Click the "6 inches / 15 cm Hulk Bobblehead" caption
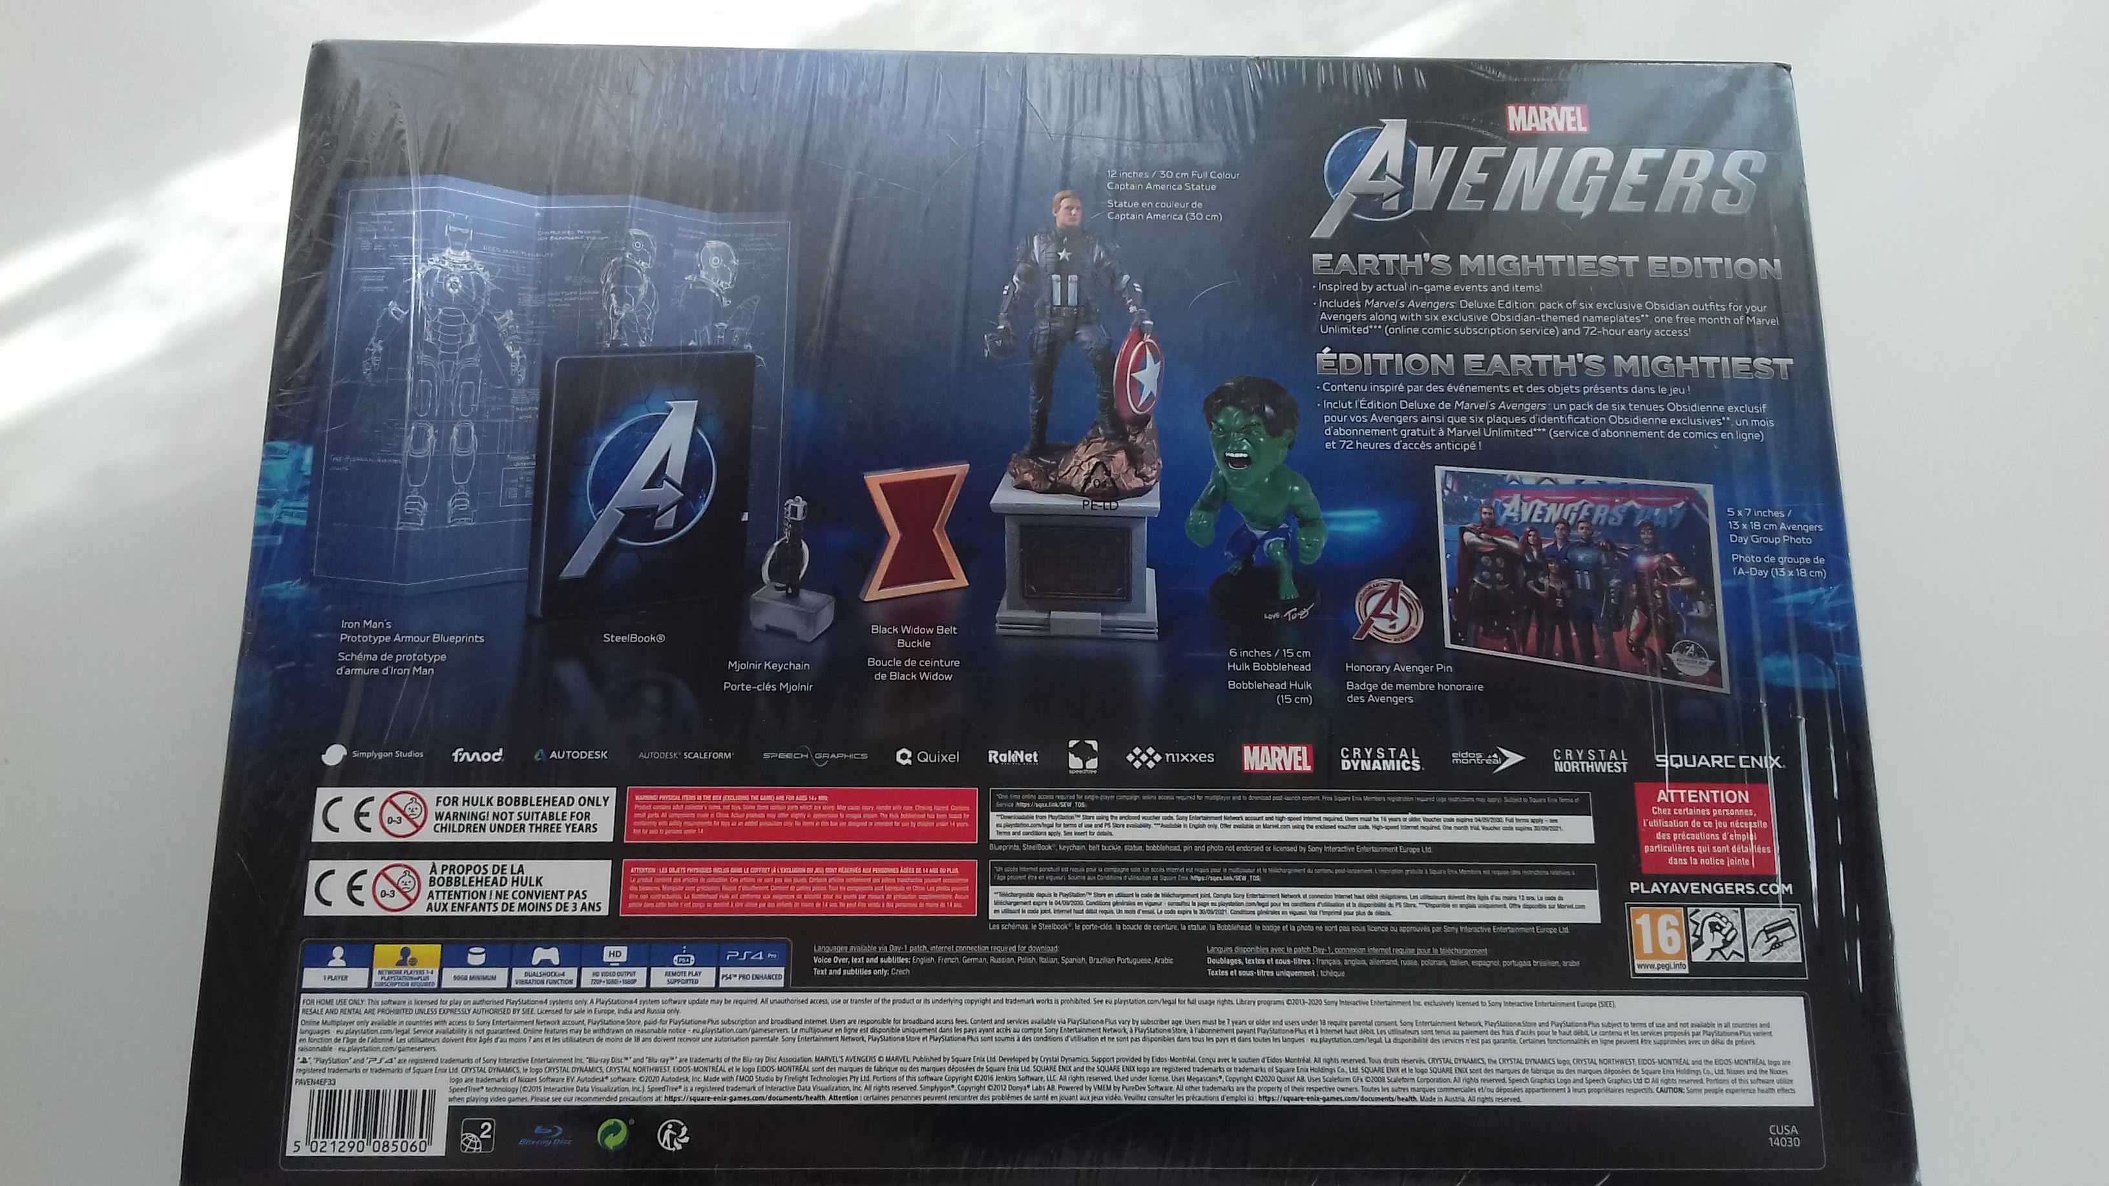The height and width of the screenshot is (1186, 2109). click(1270, 660)
